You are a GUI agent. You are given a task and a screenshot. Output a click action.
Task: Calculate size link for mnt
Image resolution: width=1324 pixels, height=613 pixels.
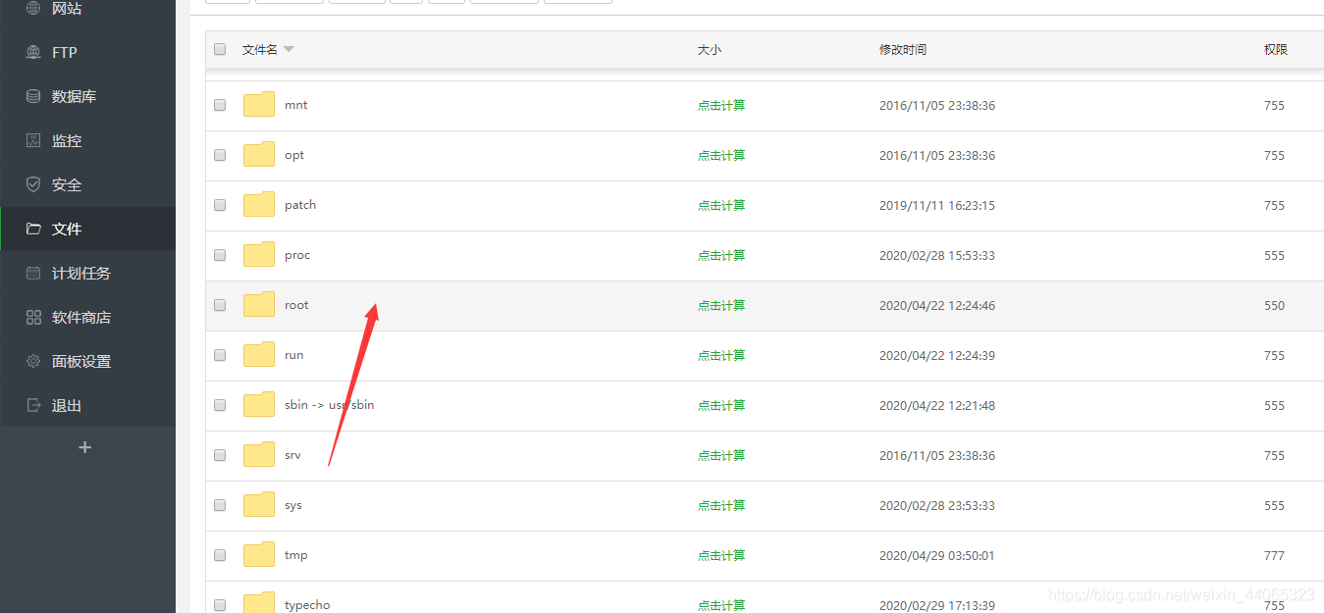pyautogui.click(x=721, y=105)
